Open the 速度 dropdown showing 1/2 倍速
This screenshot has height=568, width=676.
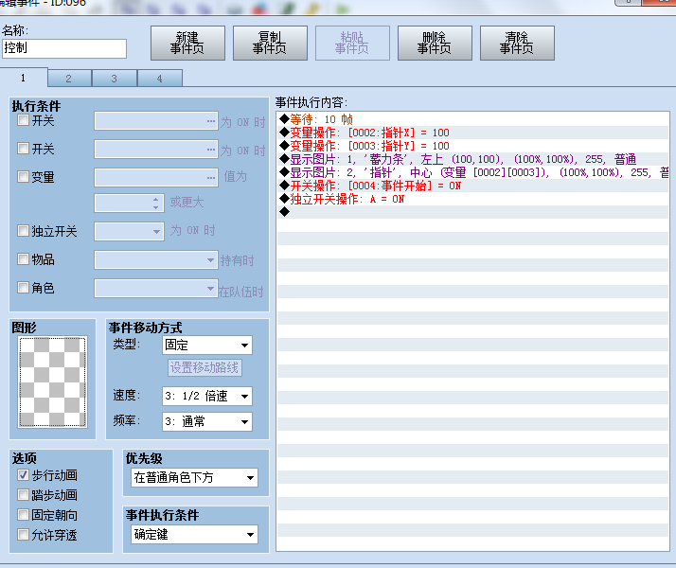tap(207, 397)
